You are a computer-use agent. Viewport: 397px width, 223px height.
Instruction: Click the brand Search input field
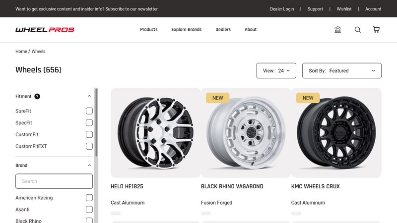point(54,181)
